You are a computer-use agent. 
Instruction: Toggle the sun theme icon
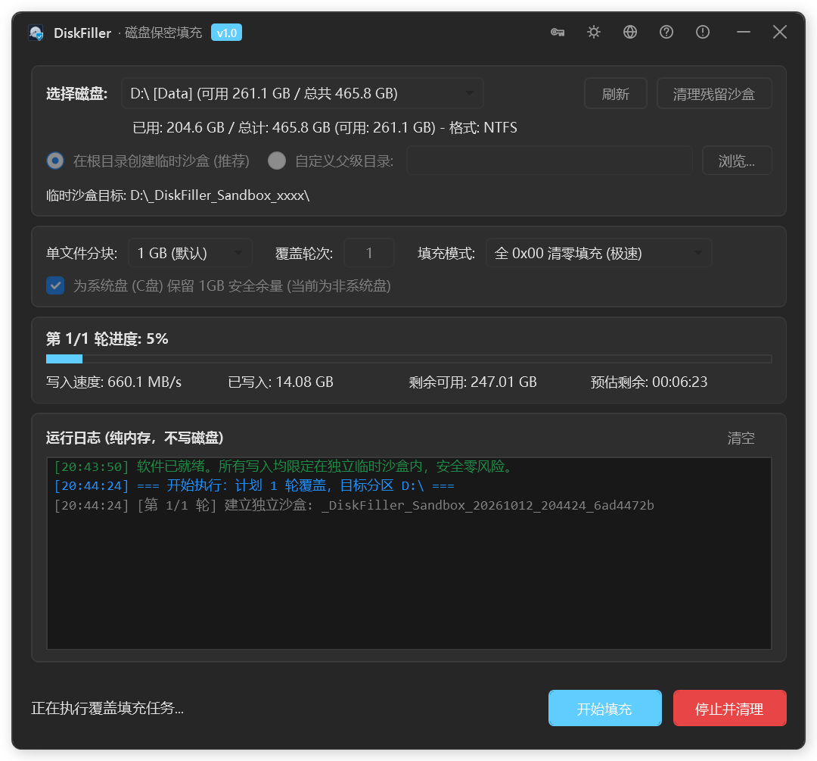pyautogui.click(x=594, y=33)
